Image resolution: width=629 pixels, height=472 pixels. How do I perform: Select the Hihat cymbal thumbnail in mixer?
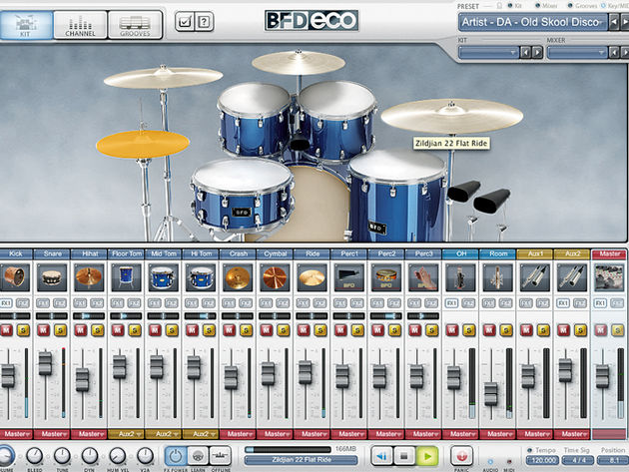pyautogui.click(x=89, y=277)
